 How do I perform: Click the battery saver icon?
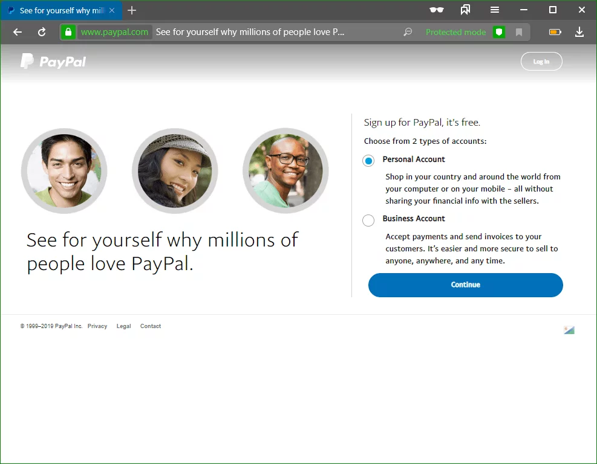(x=555, y=32)
